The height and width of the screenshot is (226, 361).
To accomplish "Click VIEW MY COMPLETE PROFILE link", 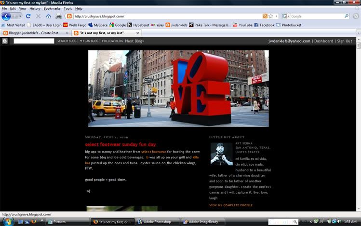I will [x=231, y=205].
